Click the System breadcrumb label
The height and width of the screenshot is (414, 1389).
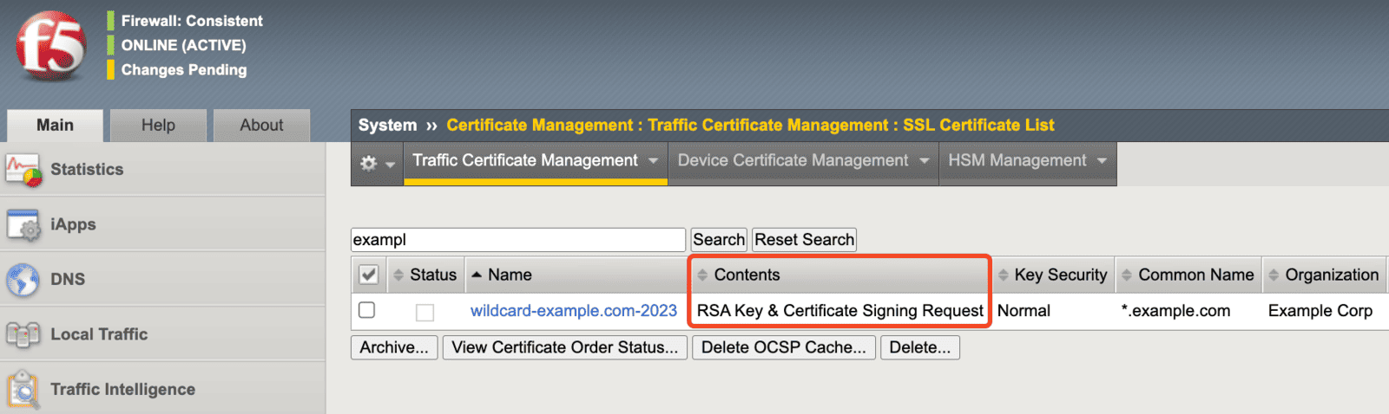coord(387,126)
